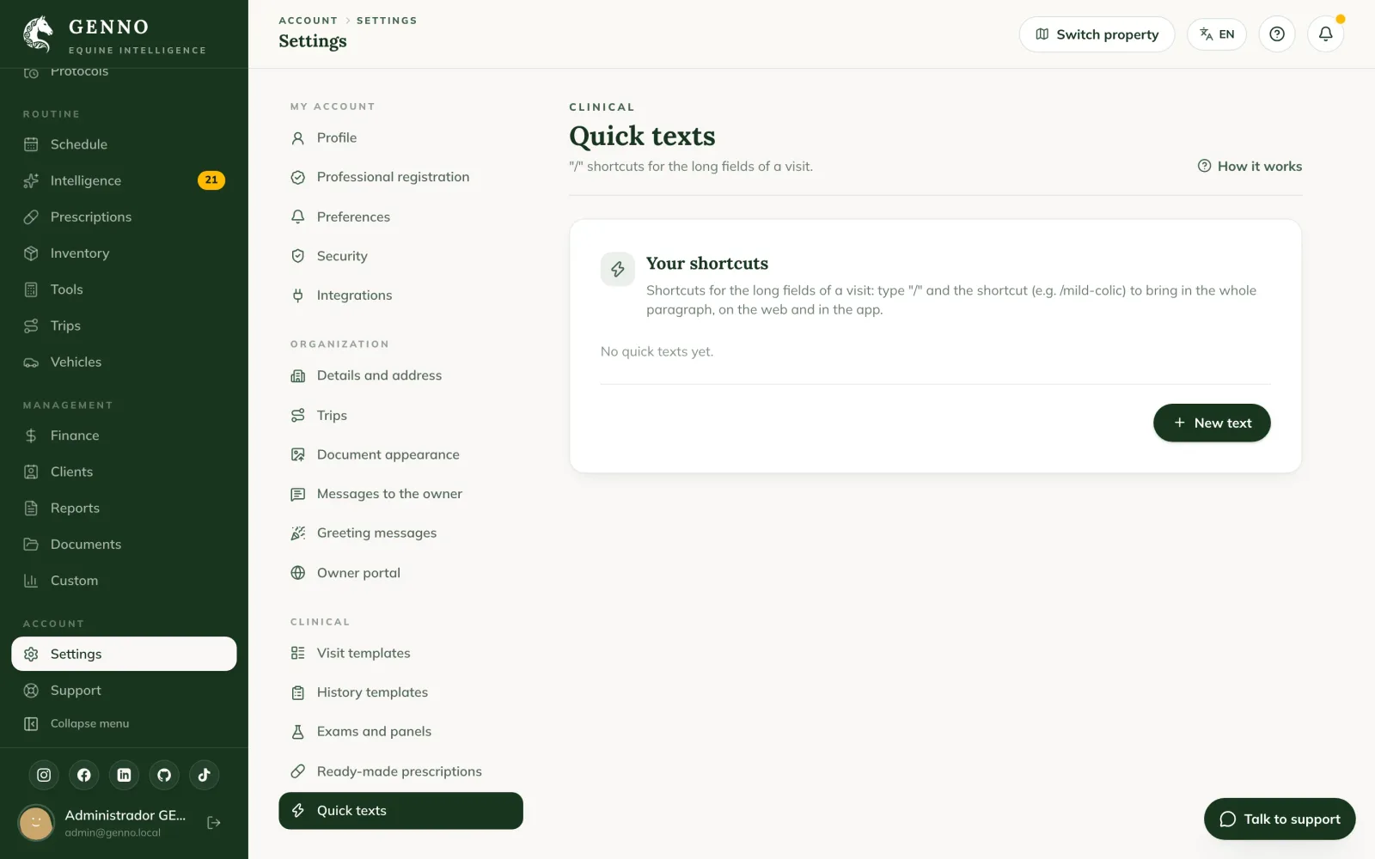Open Ready-made prescriptions settings

400,771
